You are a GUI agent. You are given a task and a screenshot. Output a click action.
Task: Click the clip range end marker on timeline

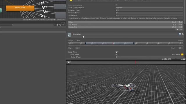tap(134, 43)
